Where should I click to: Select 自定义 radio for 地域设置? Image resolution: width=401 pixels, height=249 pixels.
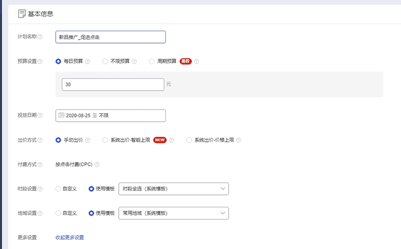tap(58, 213)
